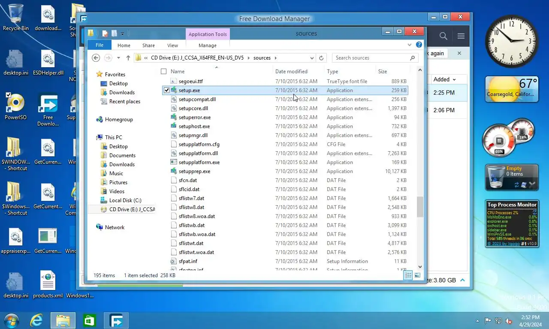Open the hamburger menu in Free Download Manager
Screen dimensions: 549x329
pos(461,36)
